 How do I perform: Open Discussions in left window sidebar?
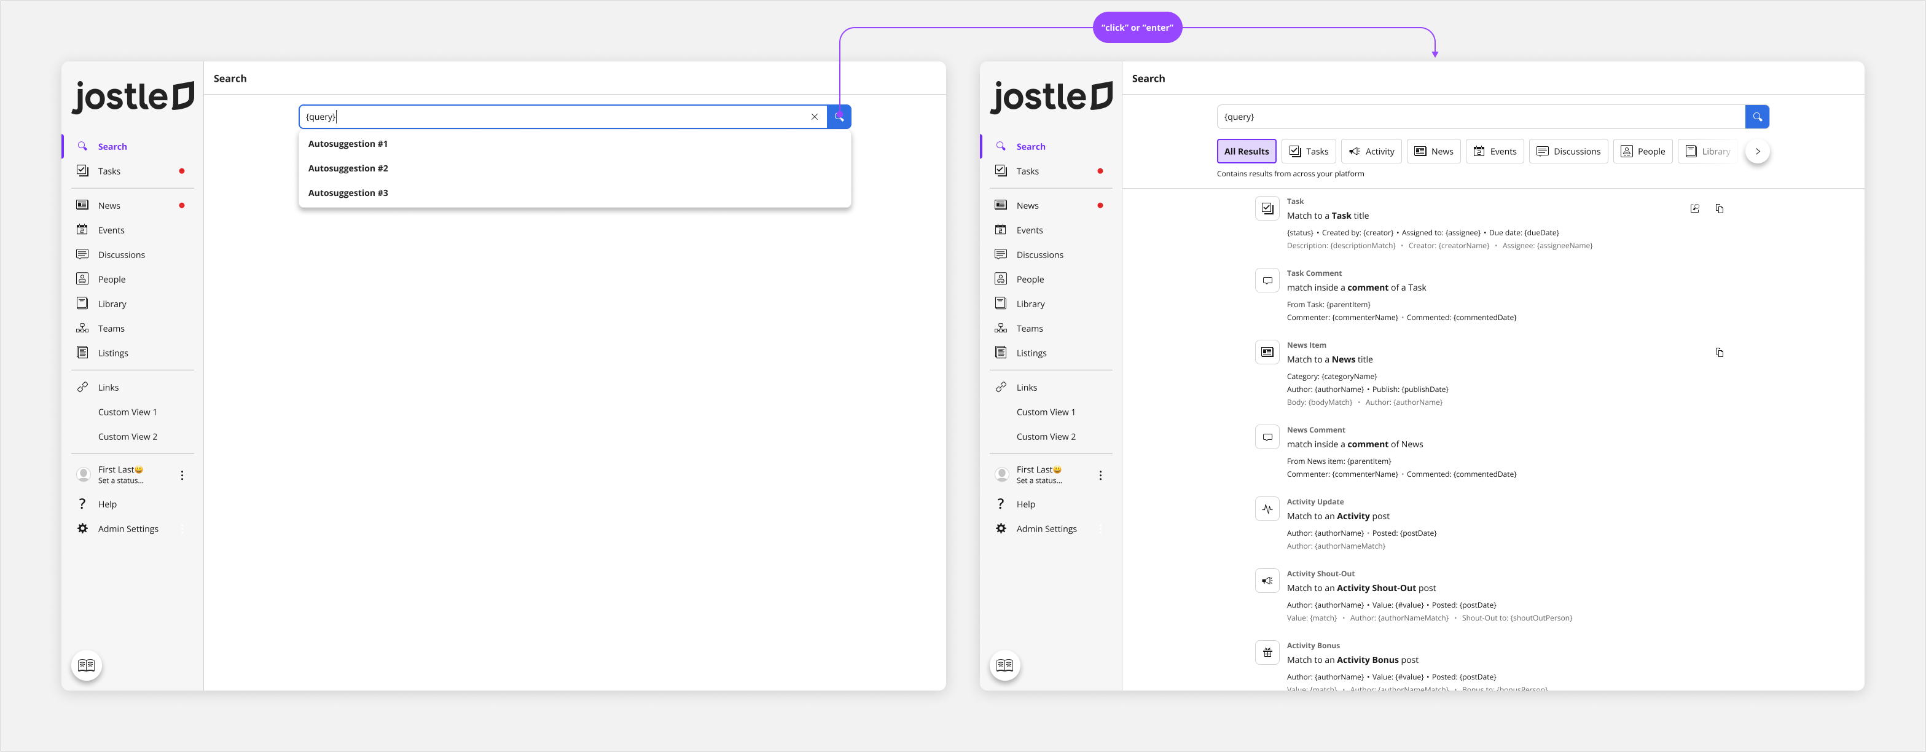coord(132,255)
